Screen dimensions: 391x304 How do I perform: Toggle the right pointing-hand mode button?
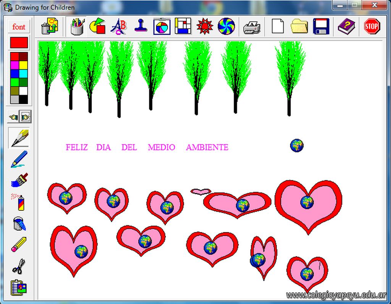(x=26, y=116)
